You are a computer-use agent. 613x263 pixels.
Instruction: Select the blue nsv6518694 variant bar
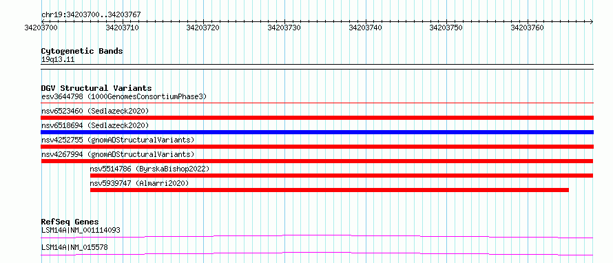point(317,132)
